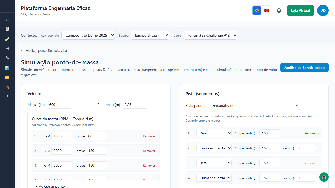Click the notification bell icon
The height and width of the screenshot is (188, 335).
pyautogui.click(x=279, y=10)
